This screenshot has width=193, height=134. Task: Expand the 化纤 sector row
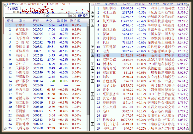[x=93, y=25]
